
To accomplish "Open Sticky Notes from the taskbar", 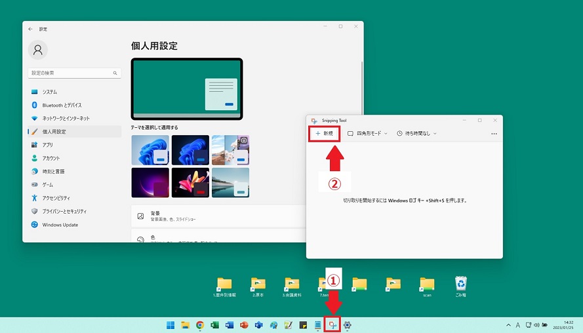I will tap(303, 325).
